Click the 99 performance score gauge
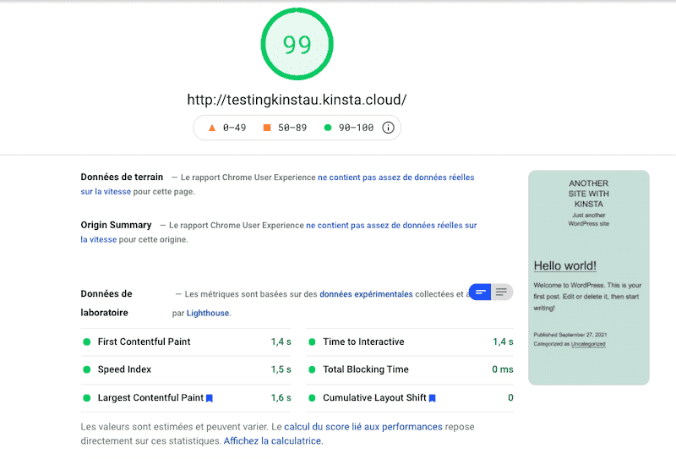Viewport: 676px width, 459px height. click(x=297, y=44)
